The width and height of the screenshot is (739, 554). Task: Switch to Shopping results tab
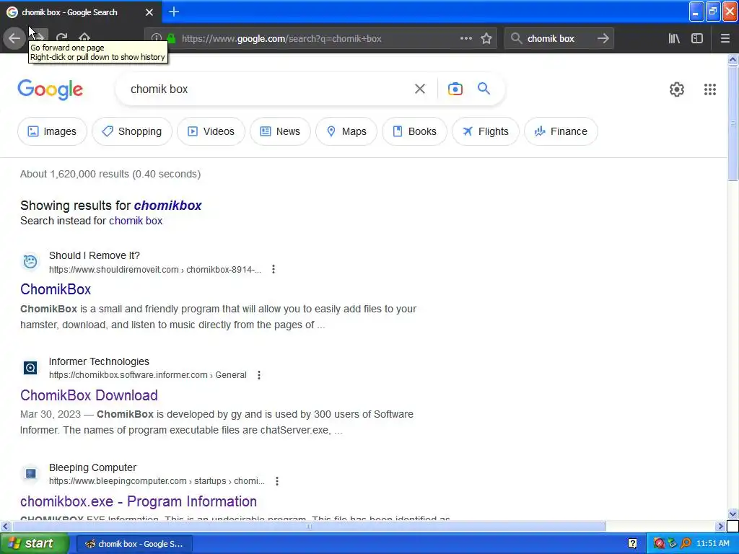[132, 131]
